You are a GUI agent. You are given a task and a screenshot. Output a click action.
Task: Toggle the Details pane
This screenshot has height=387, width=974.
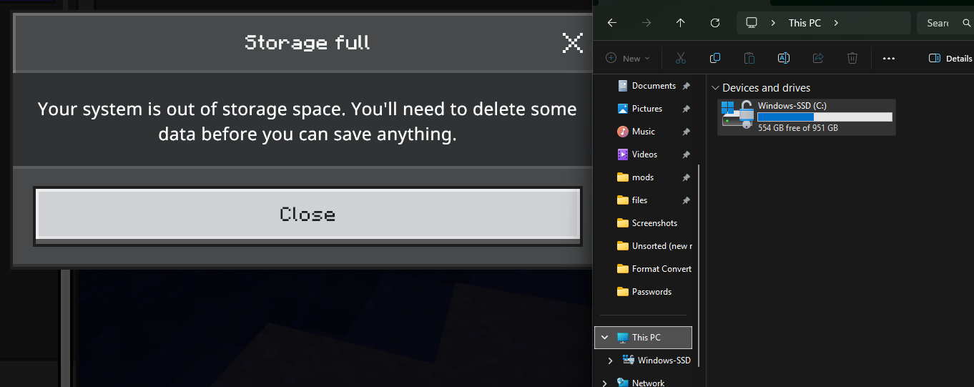(x=950, y=58)
